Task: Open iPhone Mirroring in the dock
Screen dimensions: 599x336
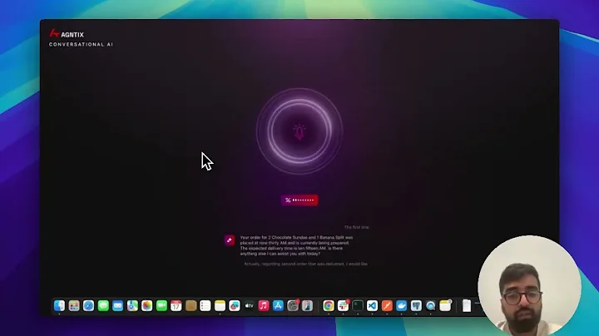Action: click(x=308, y=305)
